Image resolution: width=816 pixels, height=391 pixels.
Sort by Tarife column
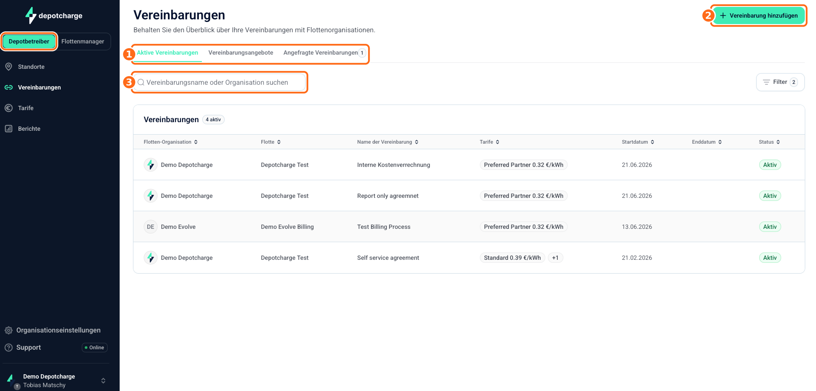pos(490,142)
